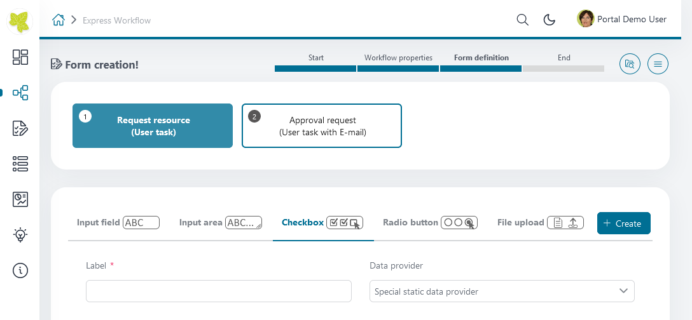Focus the Label input field
This screenshot has width=692, height=320.
click(x=218, y=291)
